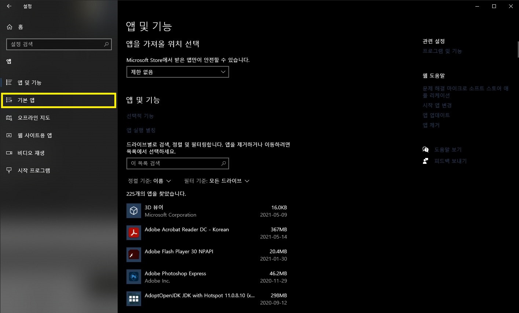Viewport: 519px width, 313px height.
Task: Open the 제한 없음 app source dropdown
Action: pyautogui.click(x=177, y=72)
